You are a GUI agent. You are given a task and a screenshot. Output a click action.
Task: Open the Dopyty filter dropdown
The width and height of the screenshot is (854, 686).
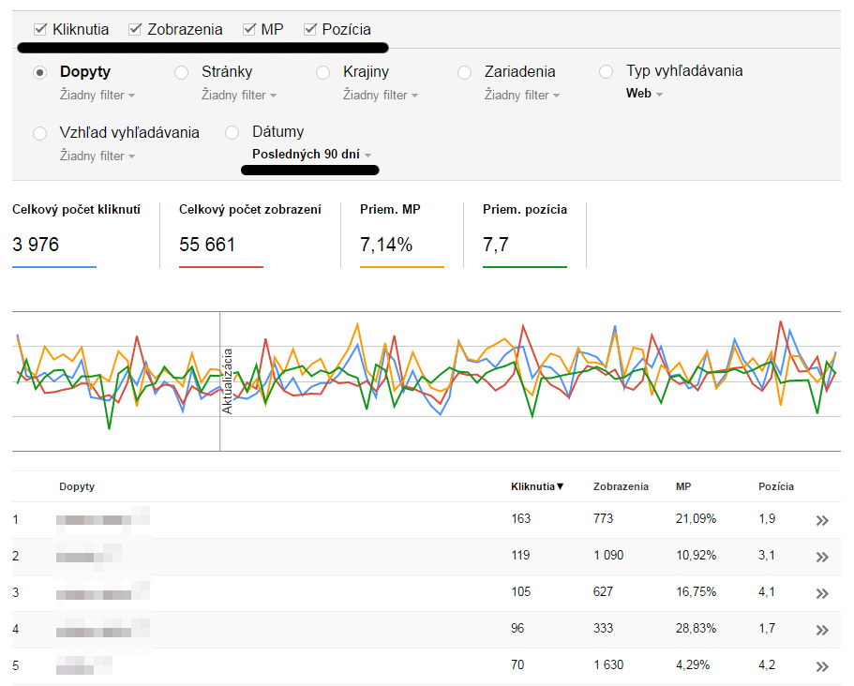click(x=97, y=96)
